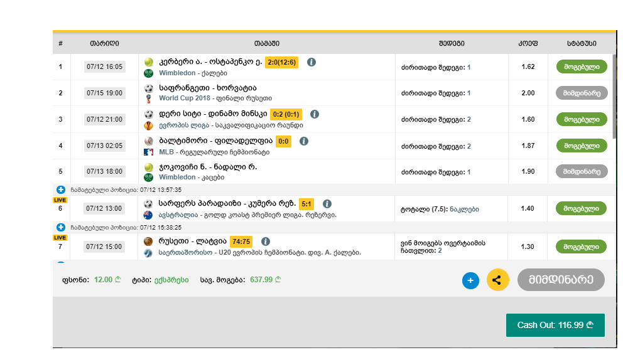Viewport: 623px width, 350px height.
Task: Click date 07/13 02:05 cell
Action: (104, 146)
